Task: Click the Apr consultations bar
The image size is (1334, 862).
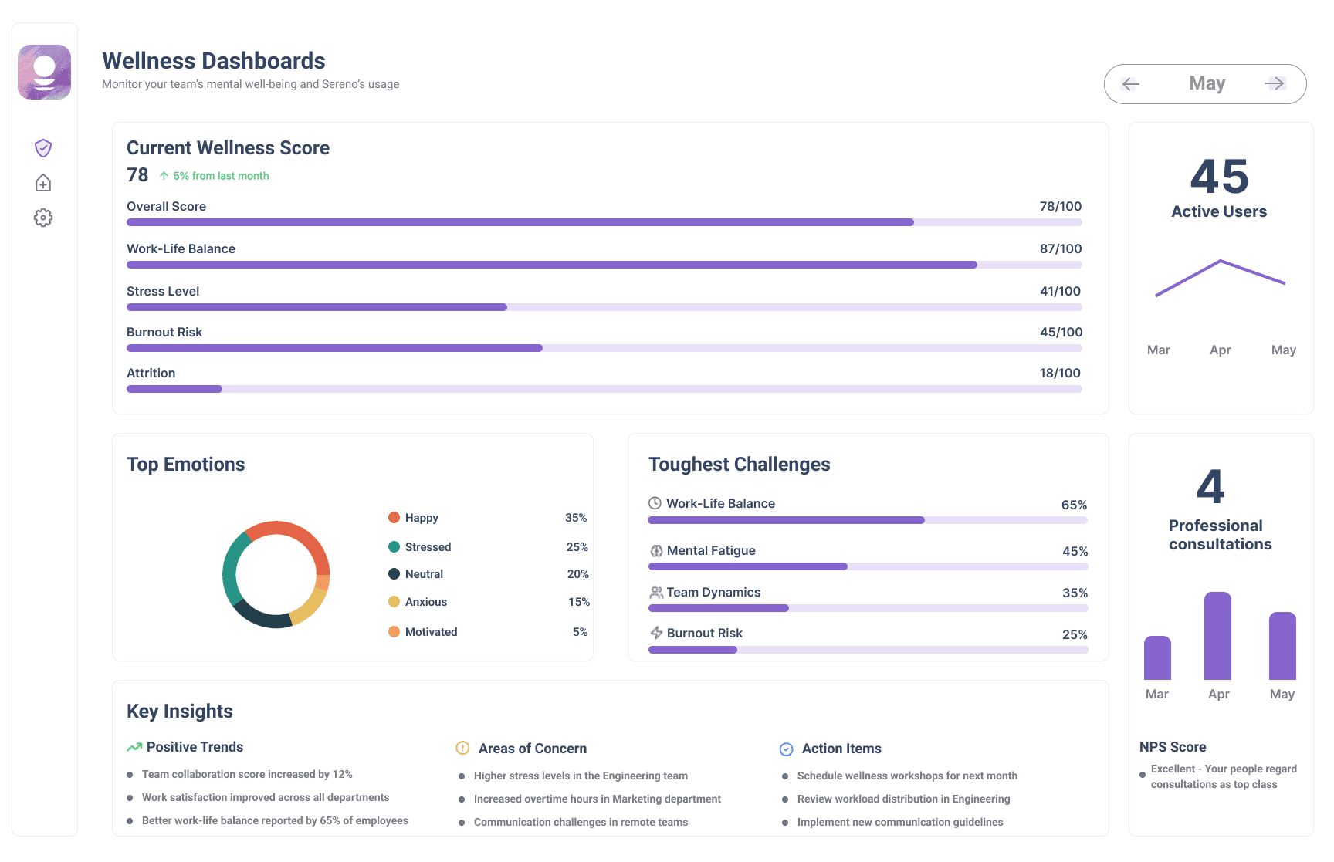Action: pyautogui.click(x=1217, y=636)
